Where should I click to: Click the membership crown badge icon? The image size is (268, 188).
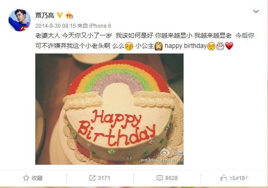point(69,15)
